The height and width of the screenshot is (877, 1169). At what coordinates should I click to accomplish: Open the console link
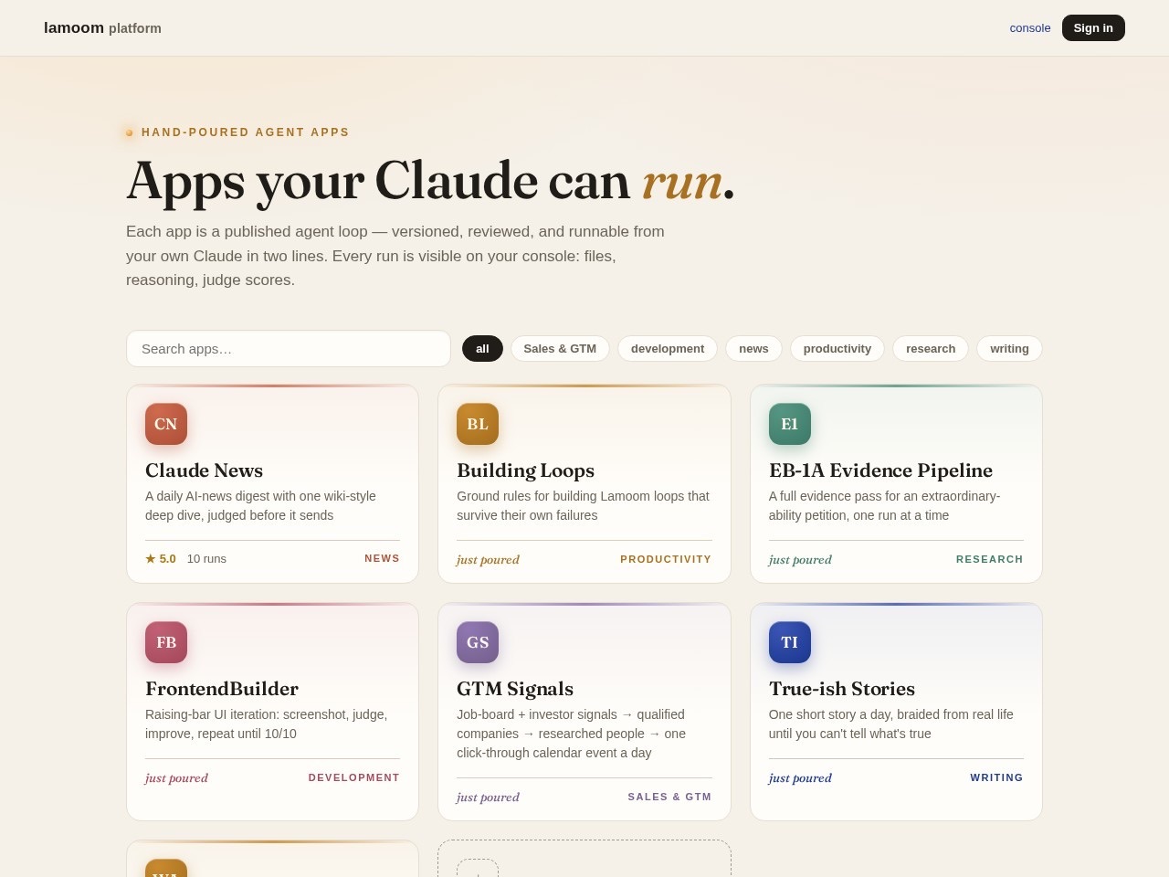click(x=1030, y=27)
